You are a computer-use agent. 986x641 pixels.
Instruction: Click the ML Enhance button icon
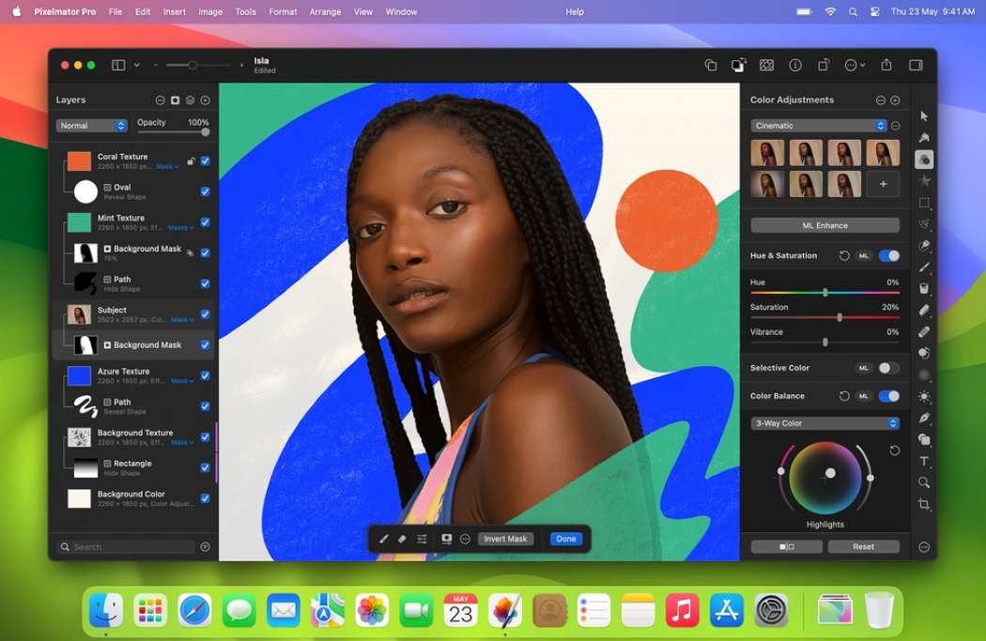(x=824, y=224)
